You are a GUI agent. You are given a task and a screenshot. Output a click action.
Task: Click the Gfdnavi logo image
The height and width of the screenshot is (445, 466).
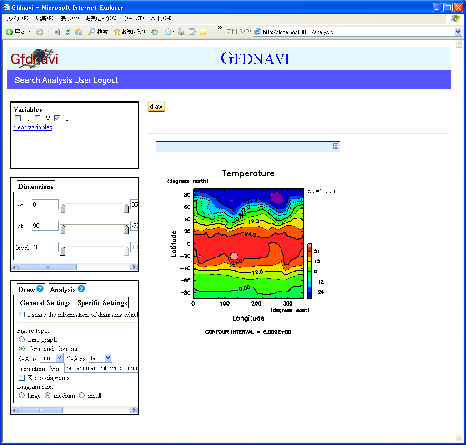click(34, 59)
